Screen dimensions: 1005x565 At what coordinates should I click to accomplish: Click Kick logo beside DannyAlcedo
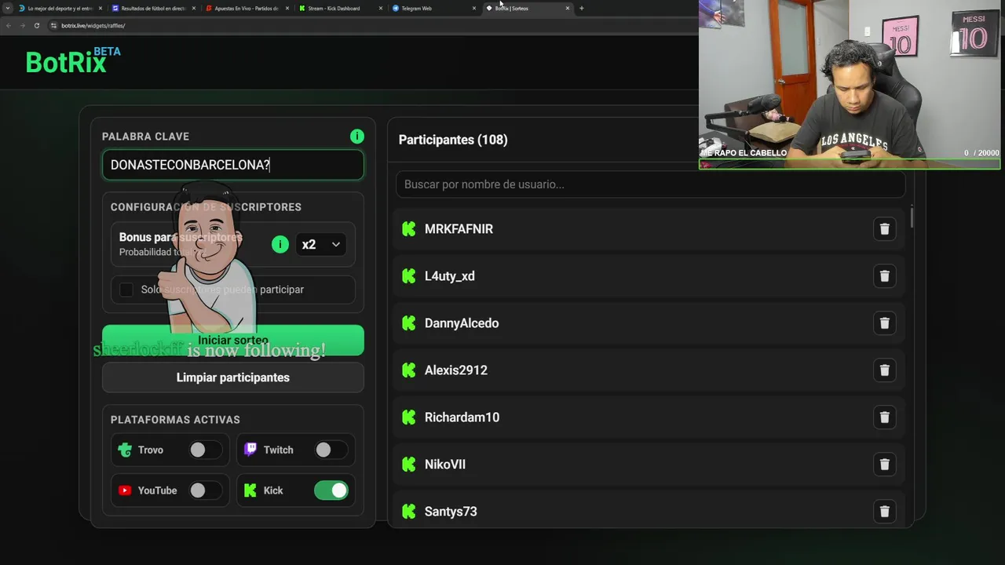click(x=408, y=323)
